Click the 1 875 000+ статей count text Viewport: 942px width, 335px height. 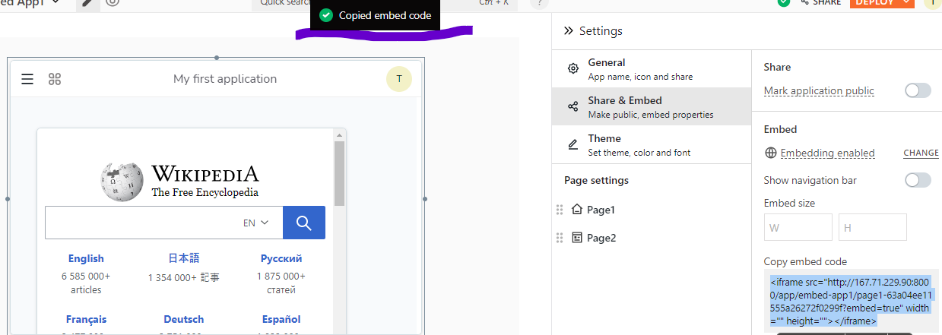281,283
